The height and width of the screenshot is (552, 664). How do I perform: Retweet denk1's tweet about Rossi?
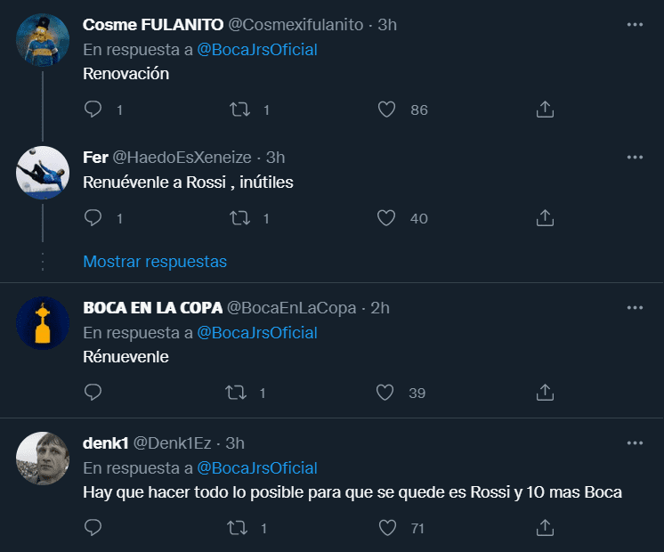[x=239, y=528]
